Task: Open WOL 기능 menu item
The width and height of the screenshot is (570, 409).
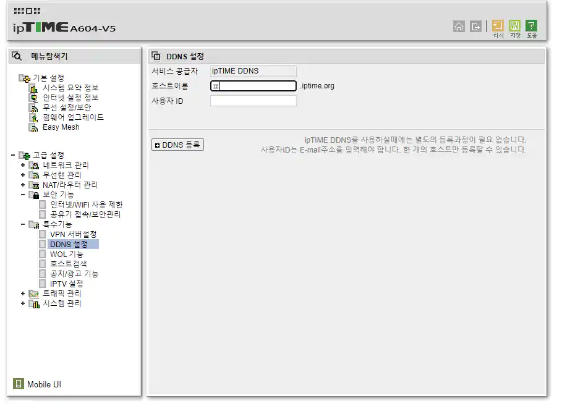Action: tap(67, 255)
